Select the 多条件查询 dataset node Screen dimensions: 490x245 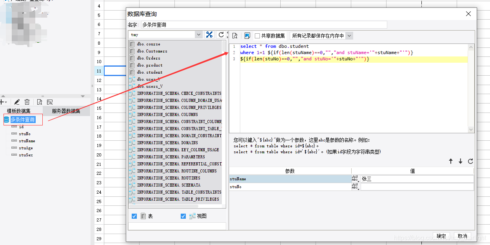pos(22,120)
